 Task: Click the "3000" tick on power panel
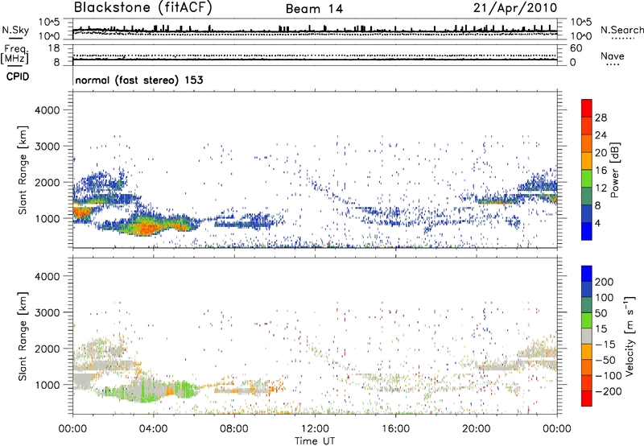(x=47, y=147)
